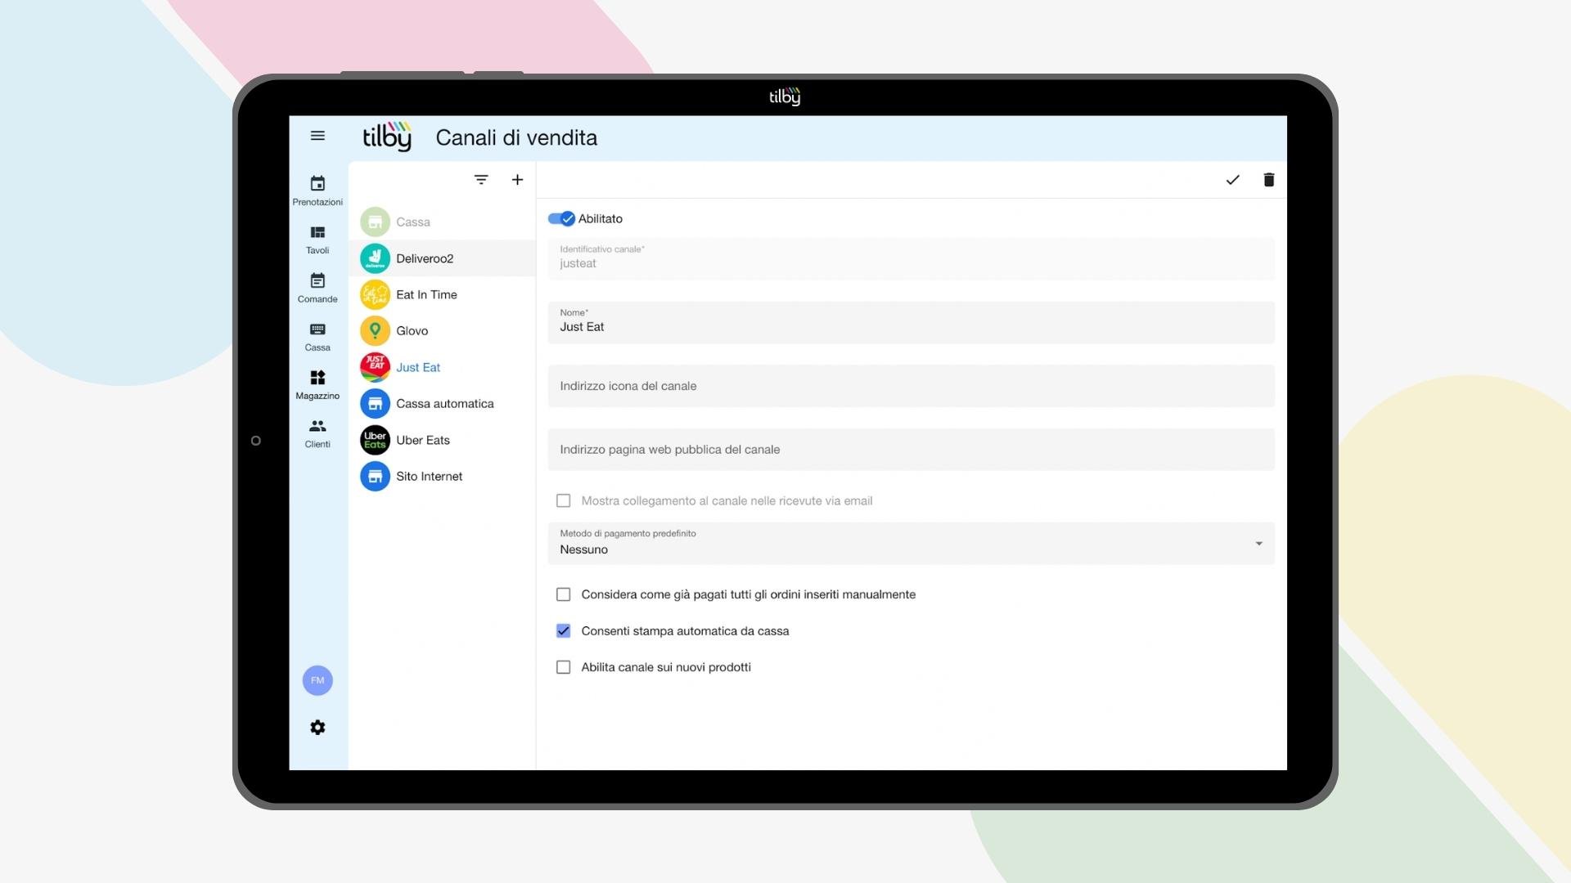Viewport: 1571px width, 883px height.
Task: Check Mostra collegamento al canale nelle ricevute
Action: coord(564,500)
